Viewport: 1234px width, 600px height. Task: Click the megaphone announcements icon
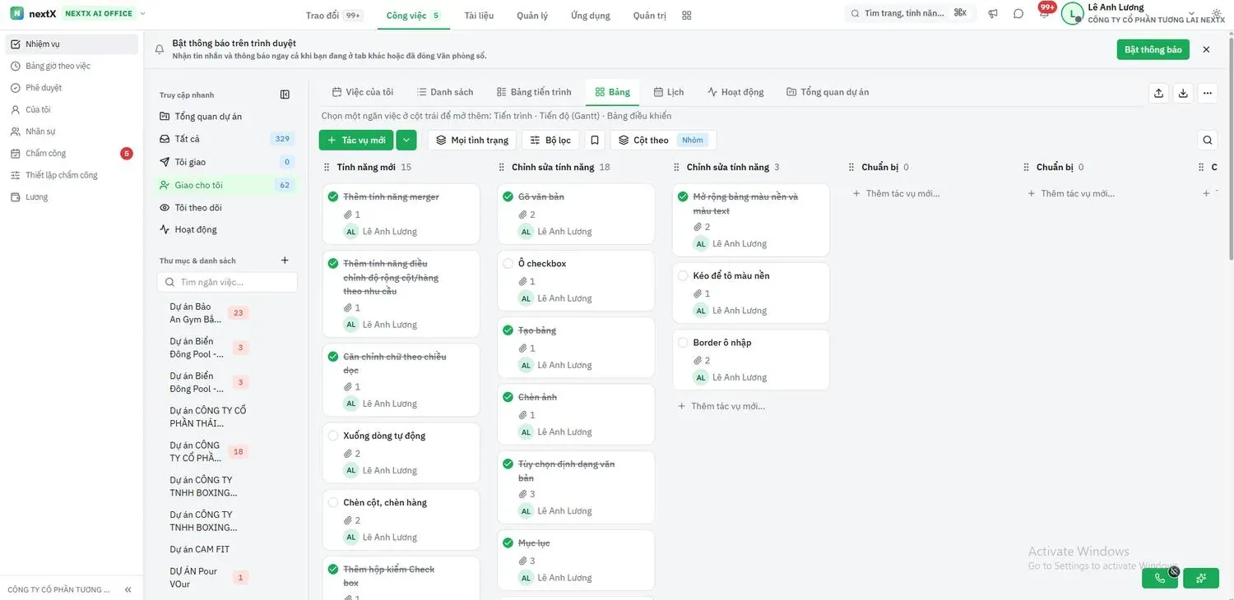click(993, 14)
